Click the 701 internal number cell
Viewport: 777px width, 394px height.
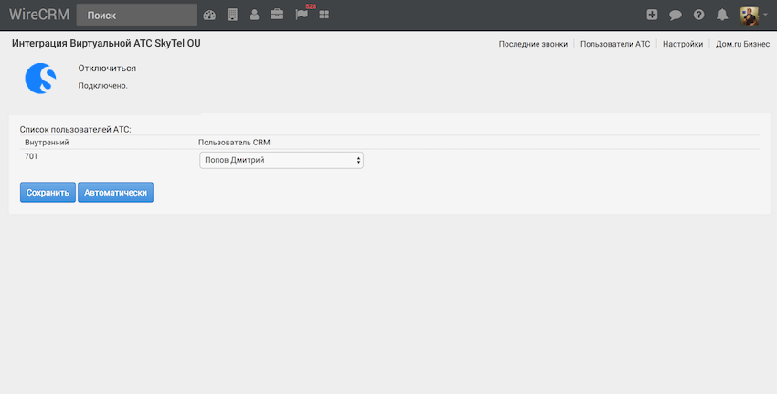point(31,156)
